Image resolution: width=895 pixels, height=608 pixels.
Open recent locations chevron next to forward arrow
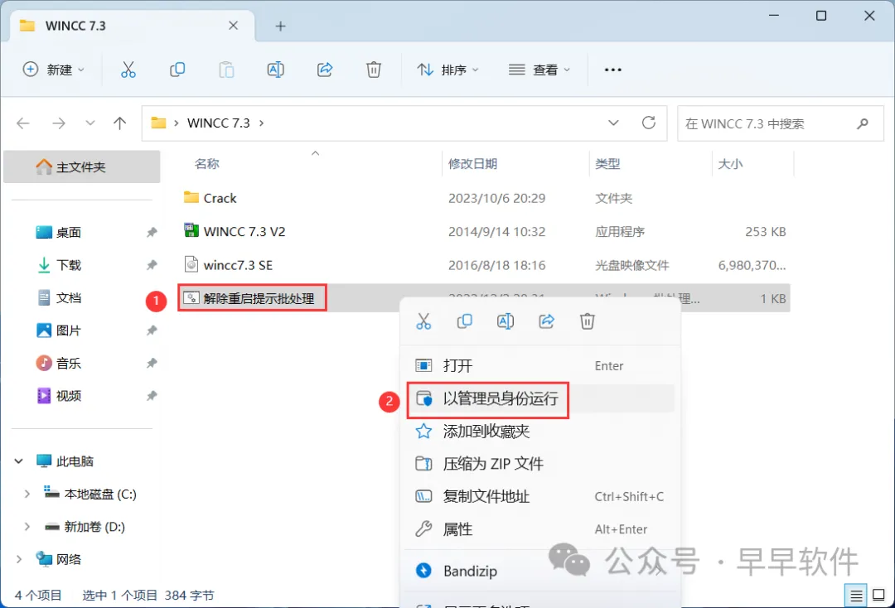coord(89,123)
